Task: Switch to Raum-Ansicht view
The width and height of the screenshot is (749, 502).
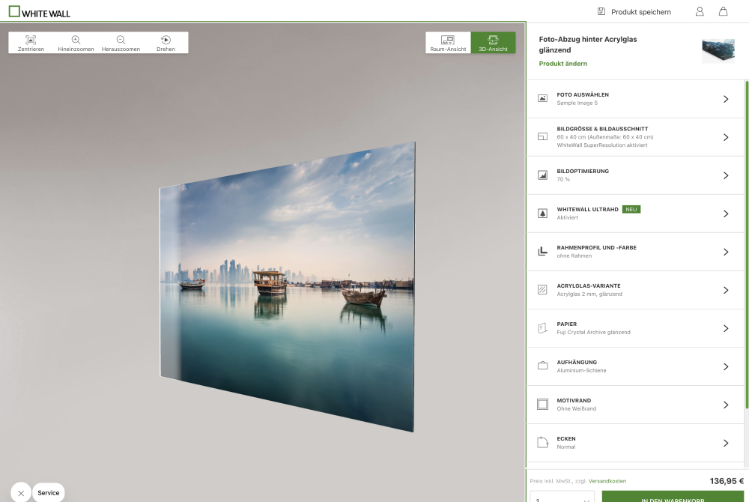Action: pos(448,42)
